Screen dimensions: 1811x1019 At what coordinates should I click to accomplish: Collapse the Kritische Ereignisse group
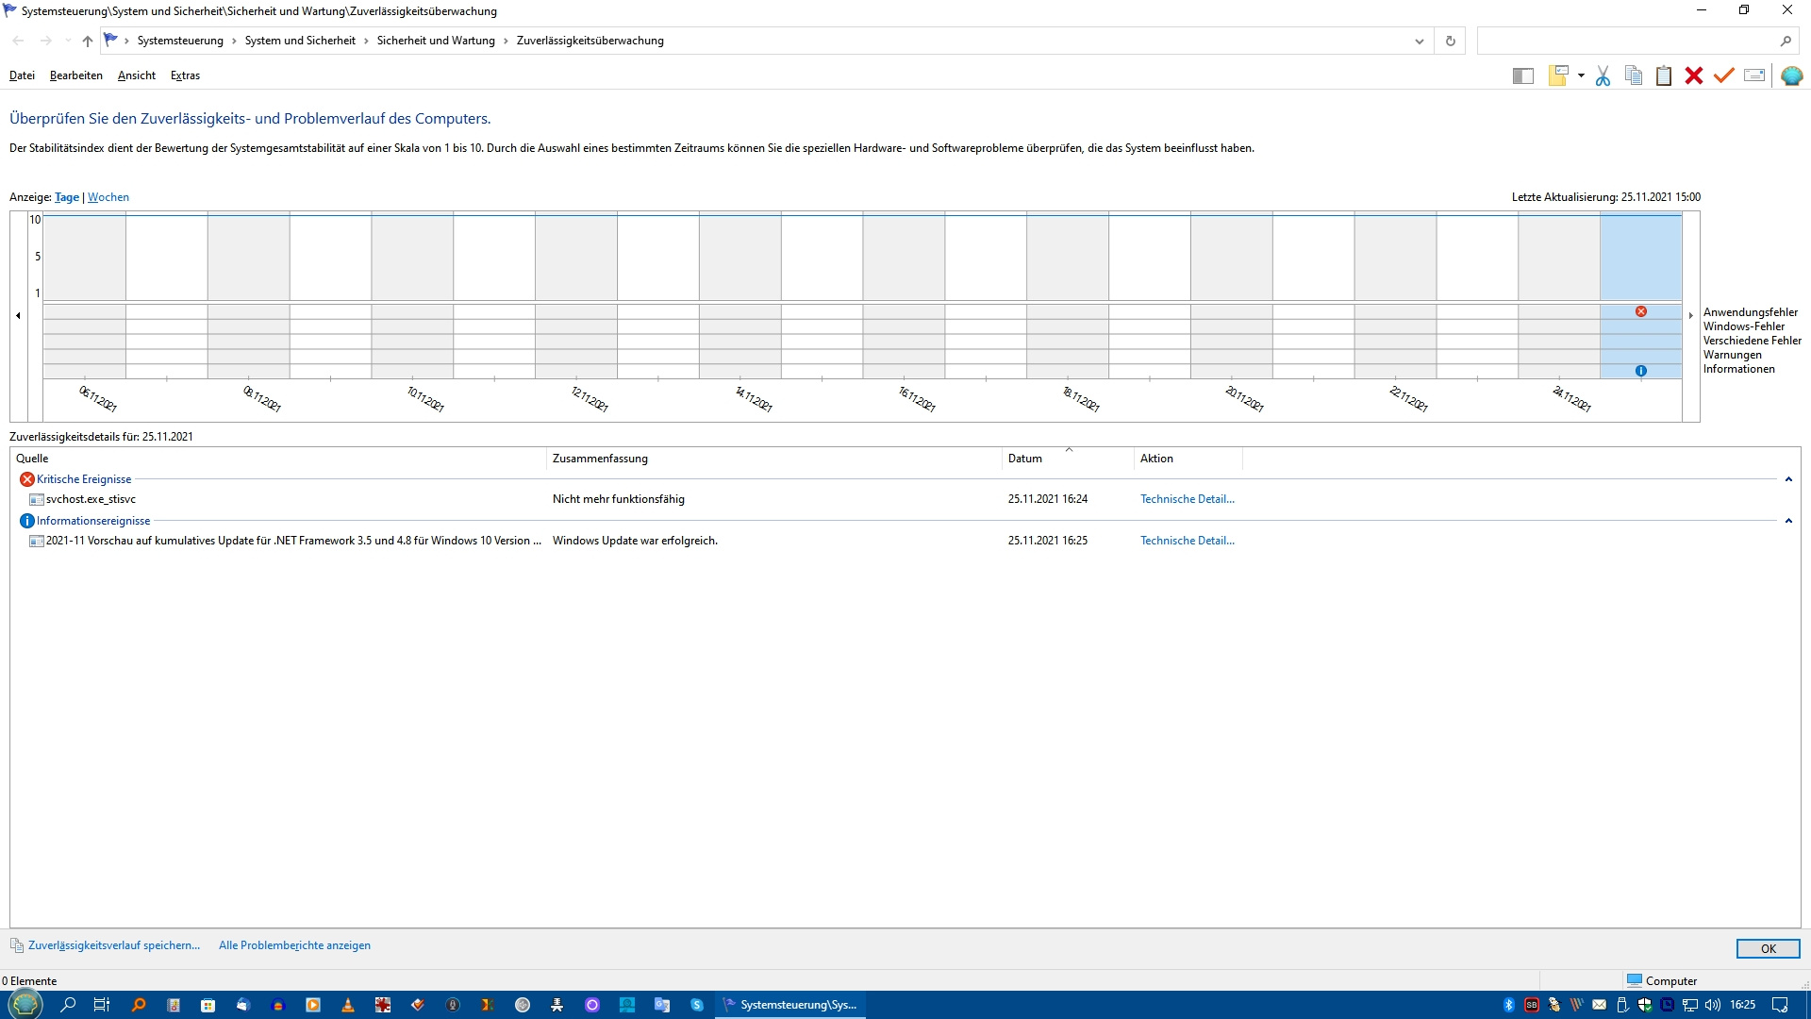(1788, 479)
